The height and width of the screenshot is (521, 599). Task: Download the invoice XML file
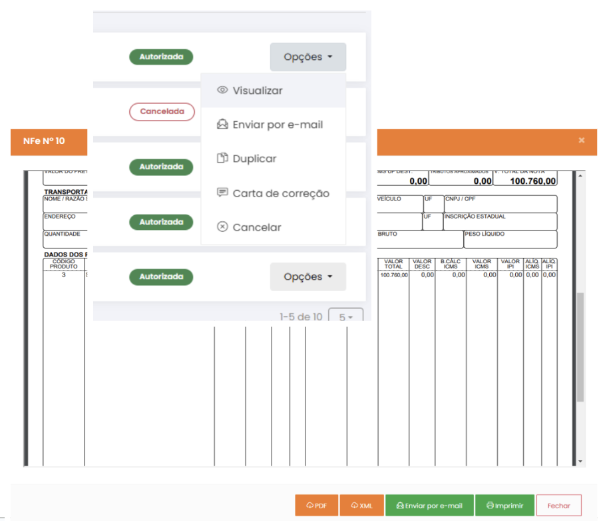point(361,506)
